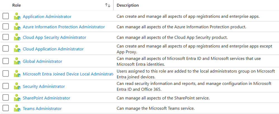Check the Application Administrator checkbox
Viewport: 279px width, 114px height.
pos(6,16)
